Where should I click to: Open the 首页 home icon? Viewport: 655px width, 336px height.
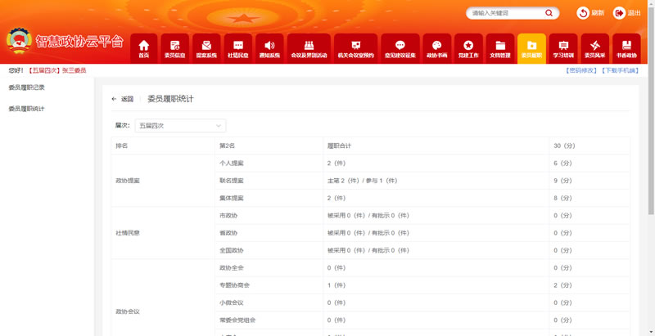[x=144, y=48]
